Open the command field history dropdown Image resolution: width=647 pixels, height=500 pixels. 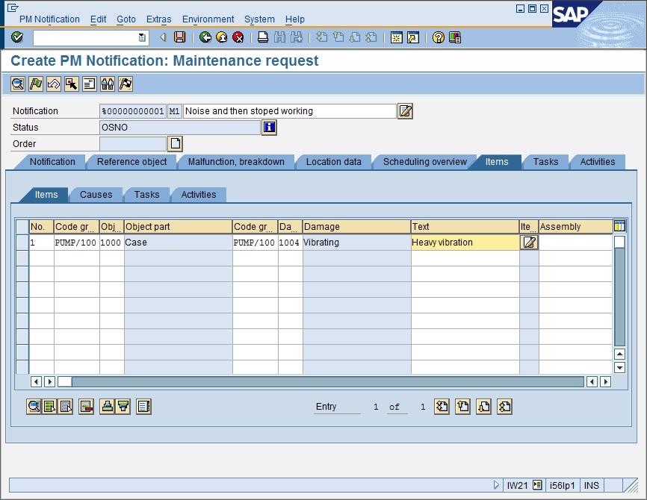coord(142,37)
